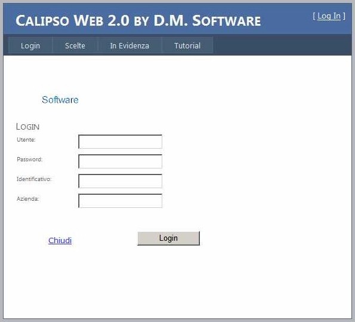Submit form with the gray Login button

click(168, 238)
